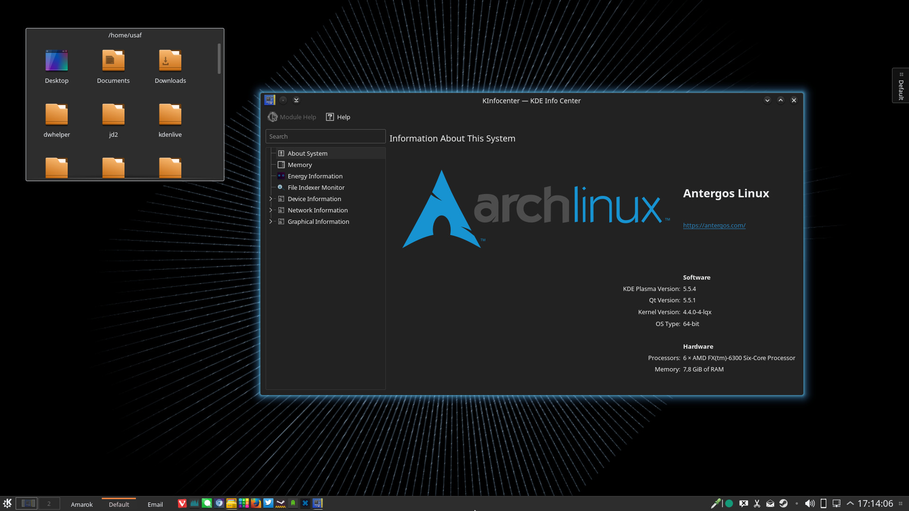The width and height of the screenshot is (909, 511).
Task: Open the KDE Connect phone icon
Action: [x=823, y=503]
